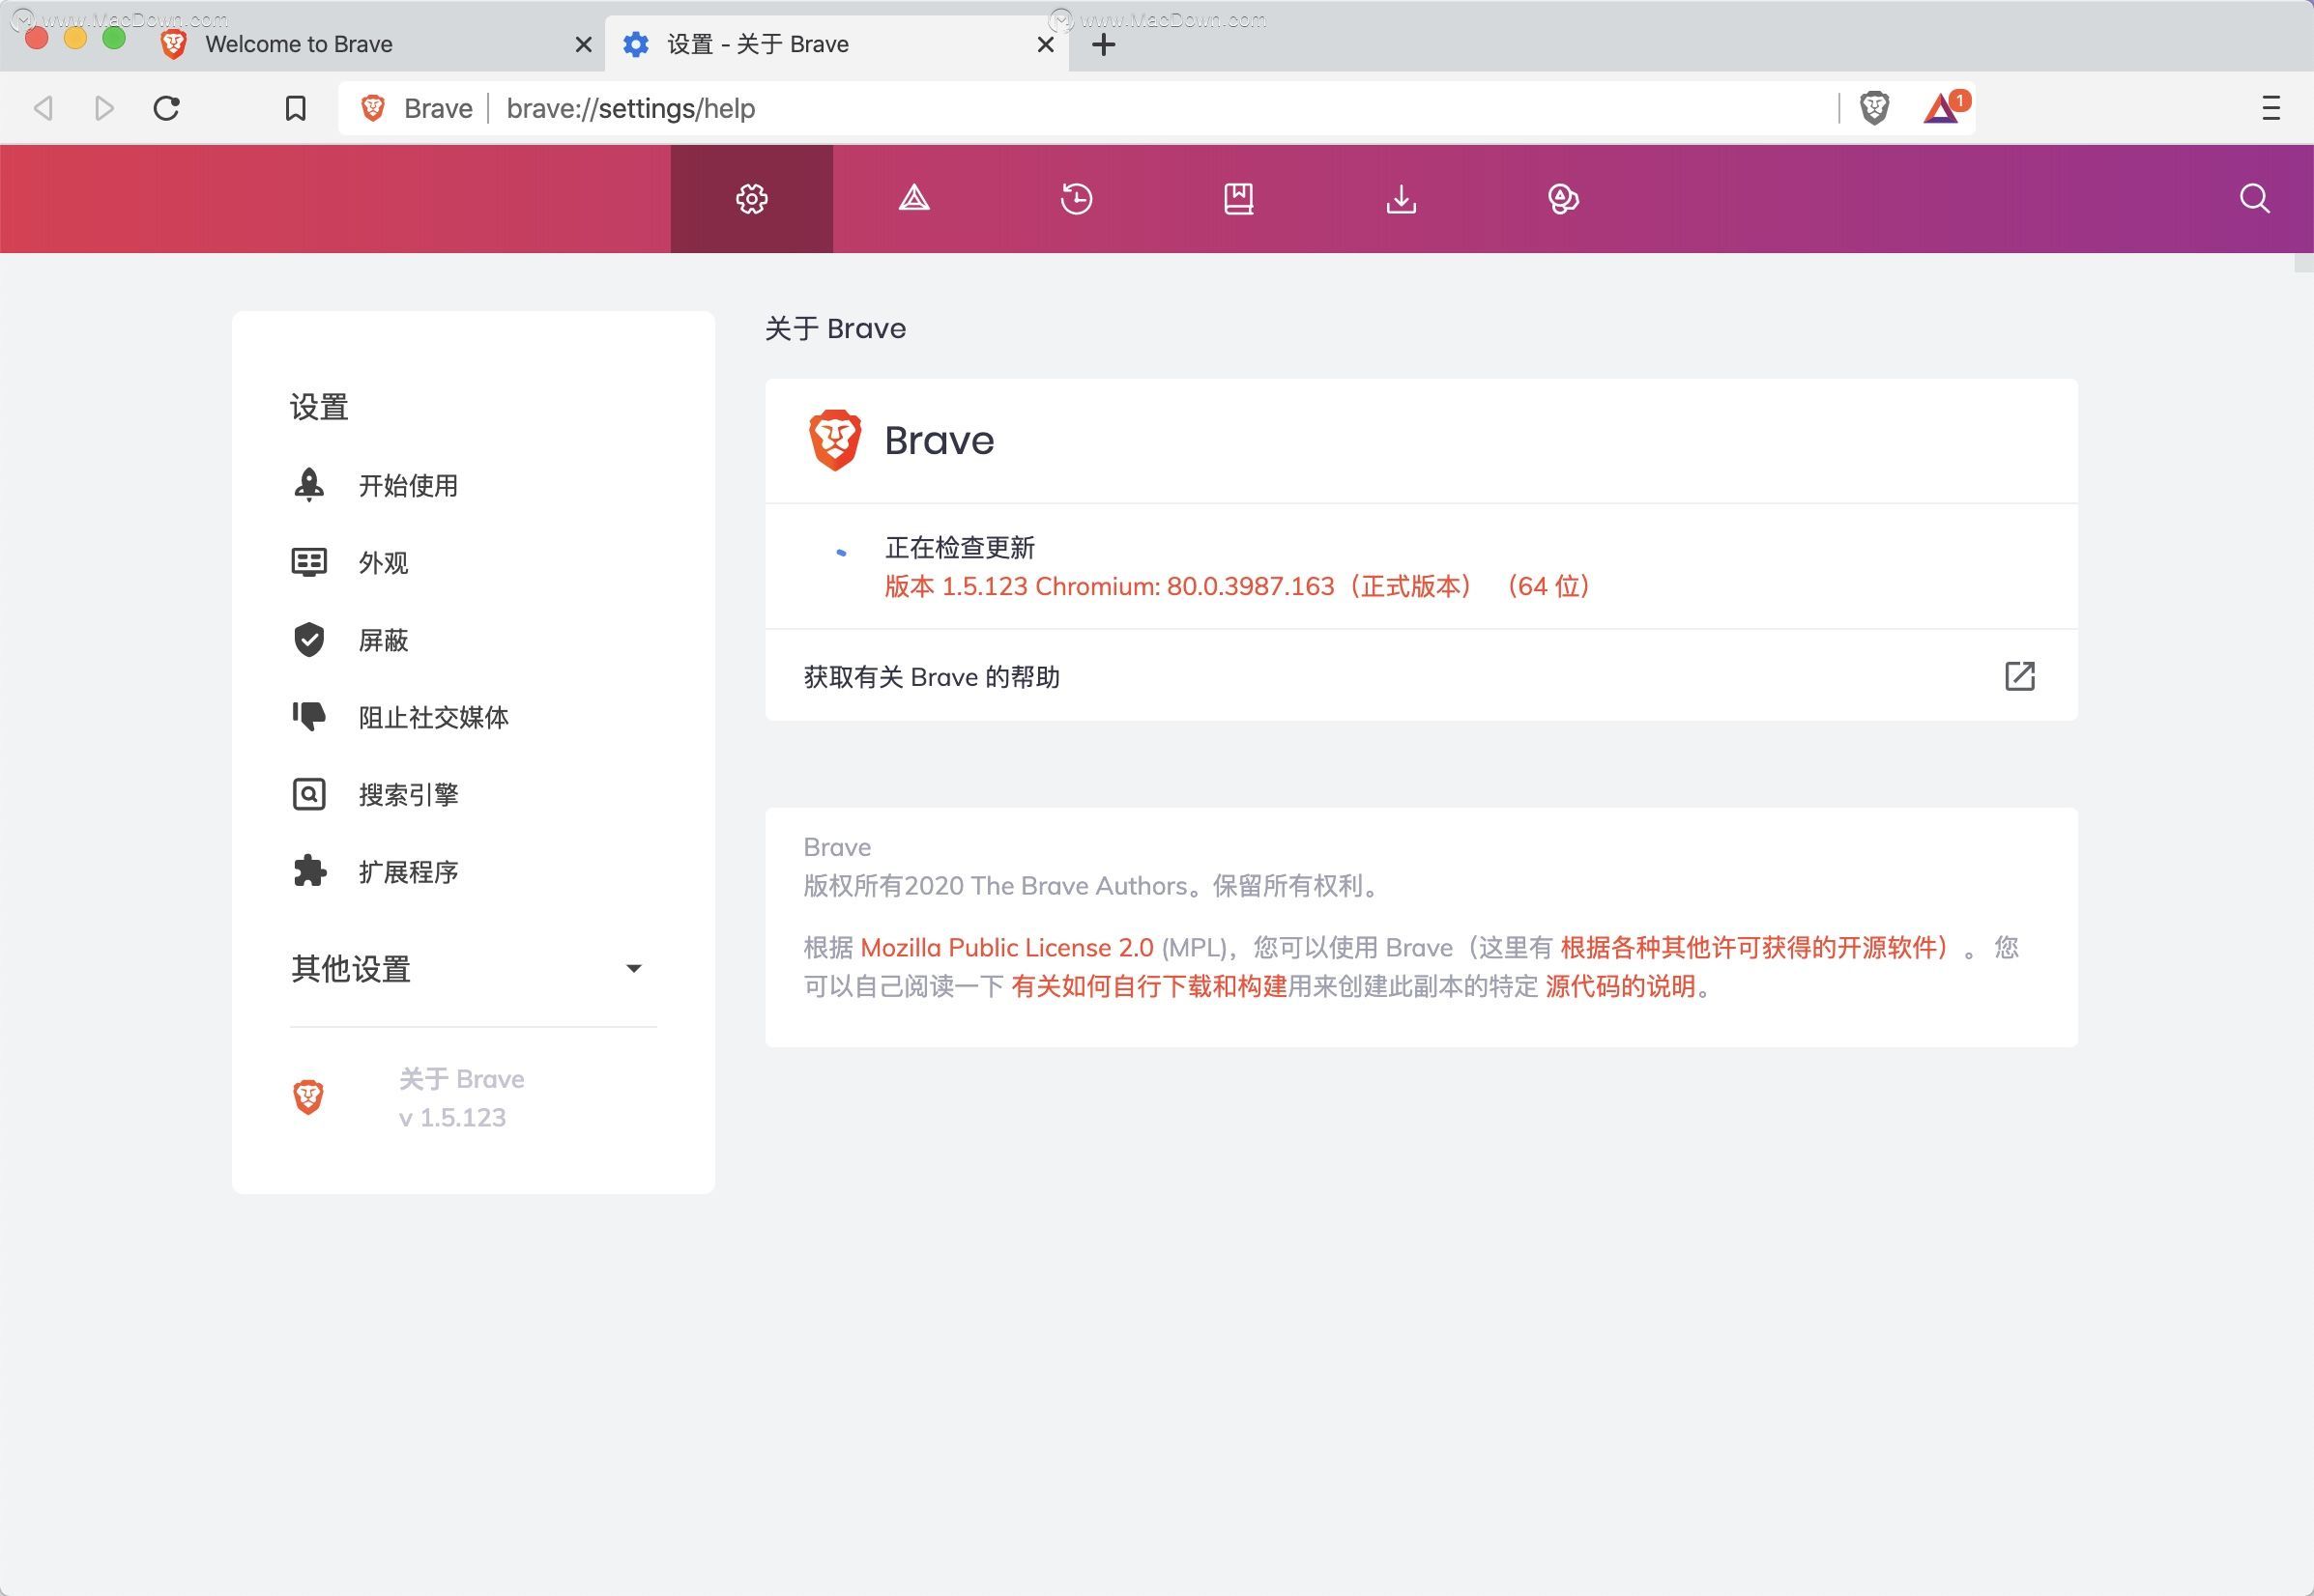2314x1596 pixels.
Task: Open Brave Rewards triangle icon in header
Action: pyautogui.click(x=913, y=198)
